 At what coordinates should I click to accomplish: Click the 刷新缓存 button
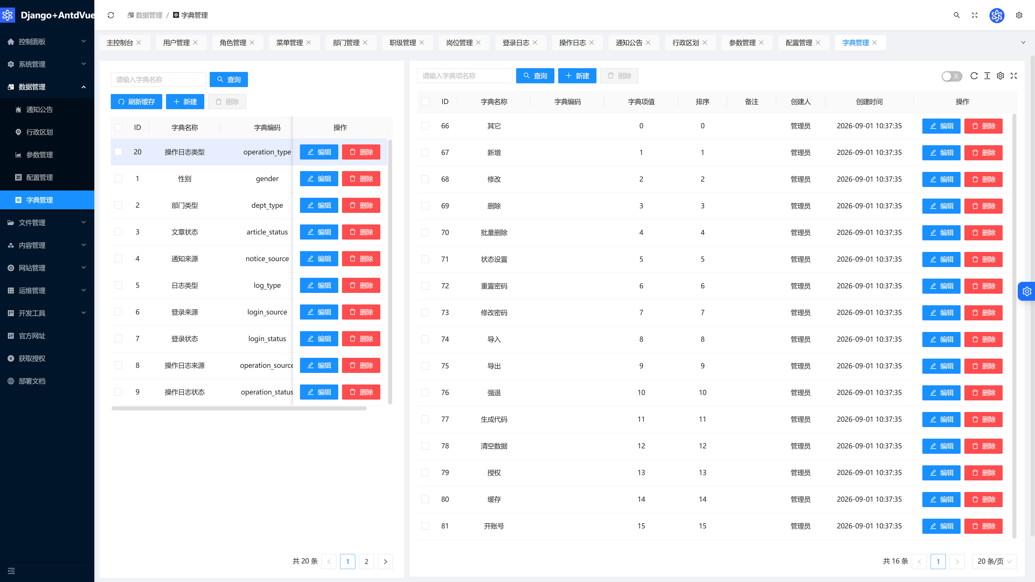[136, 102]
